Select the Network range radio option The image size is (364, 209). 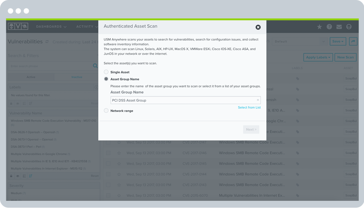[x=106, y=111]
